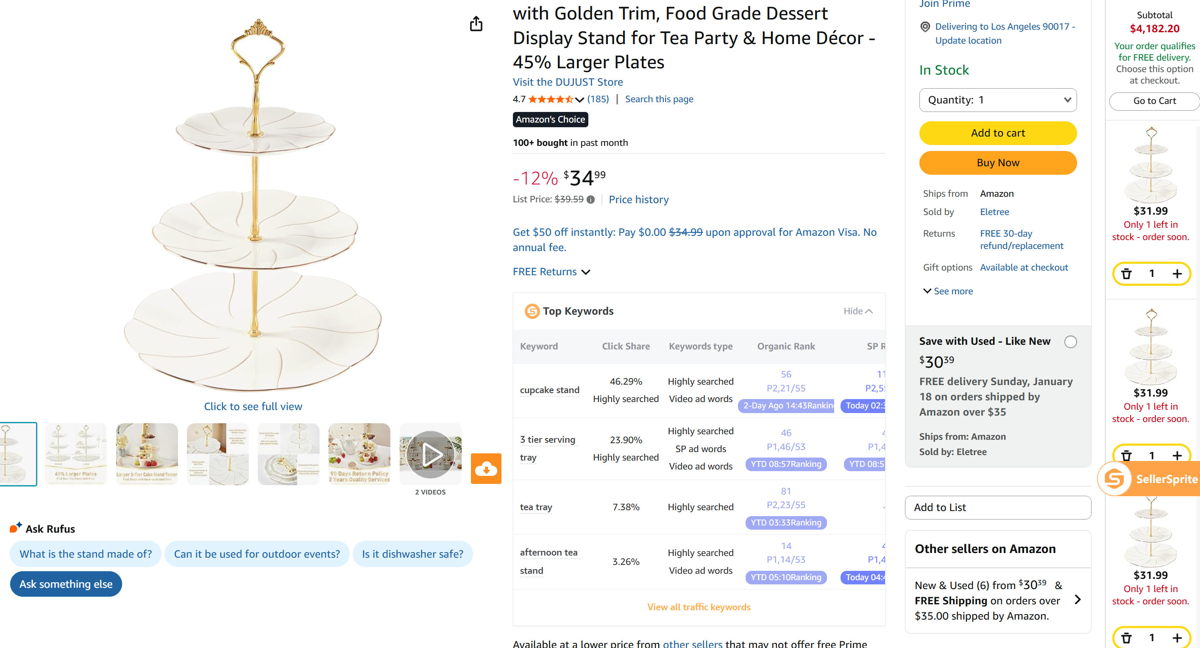Screen dimensions: 1200x648
Task: Click the location pin next to Delivering to
Action: click(x=924, y=27)
